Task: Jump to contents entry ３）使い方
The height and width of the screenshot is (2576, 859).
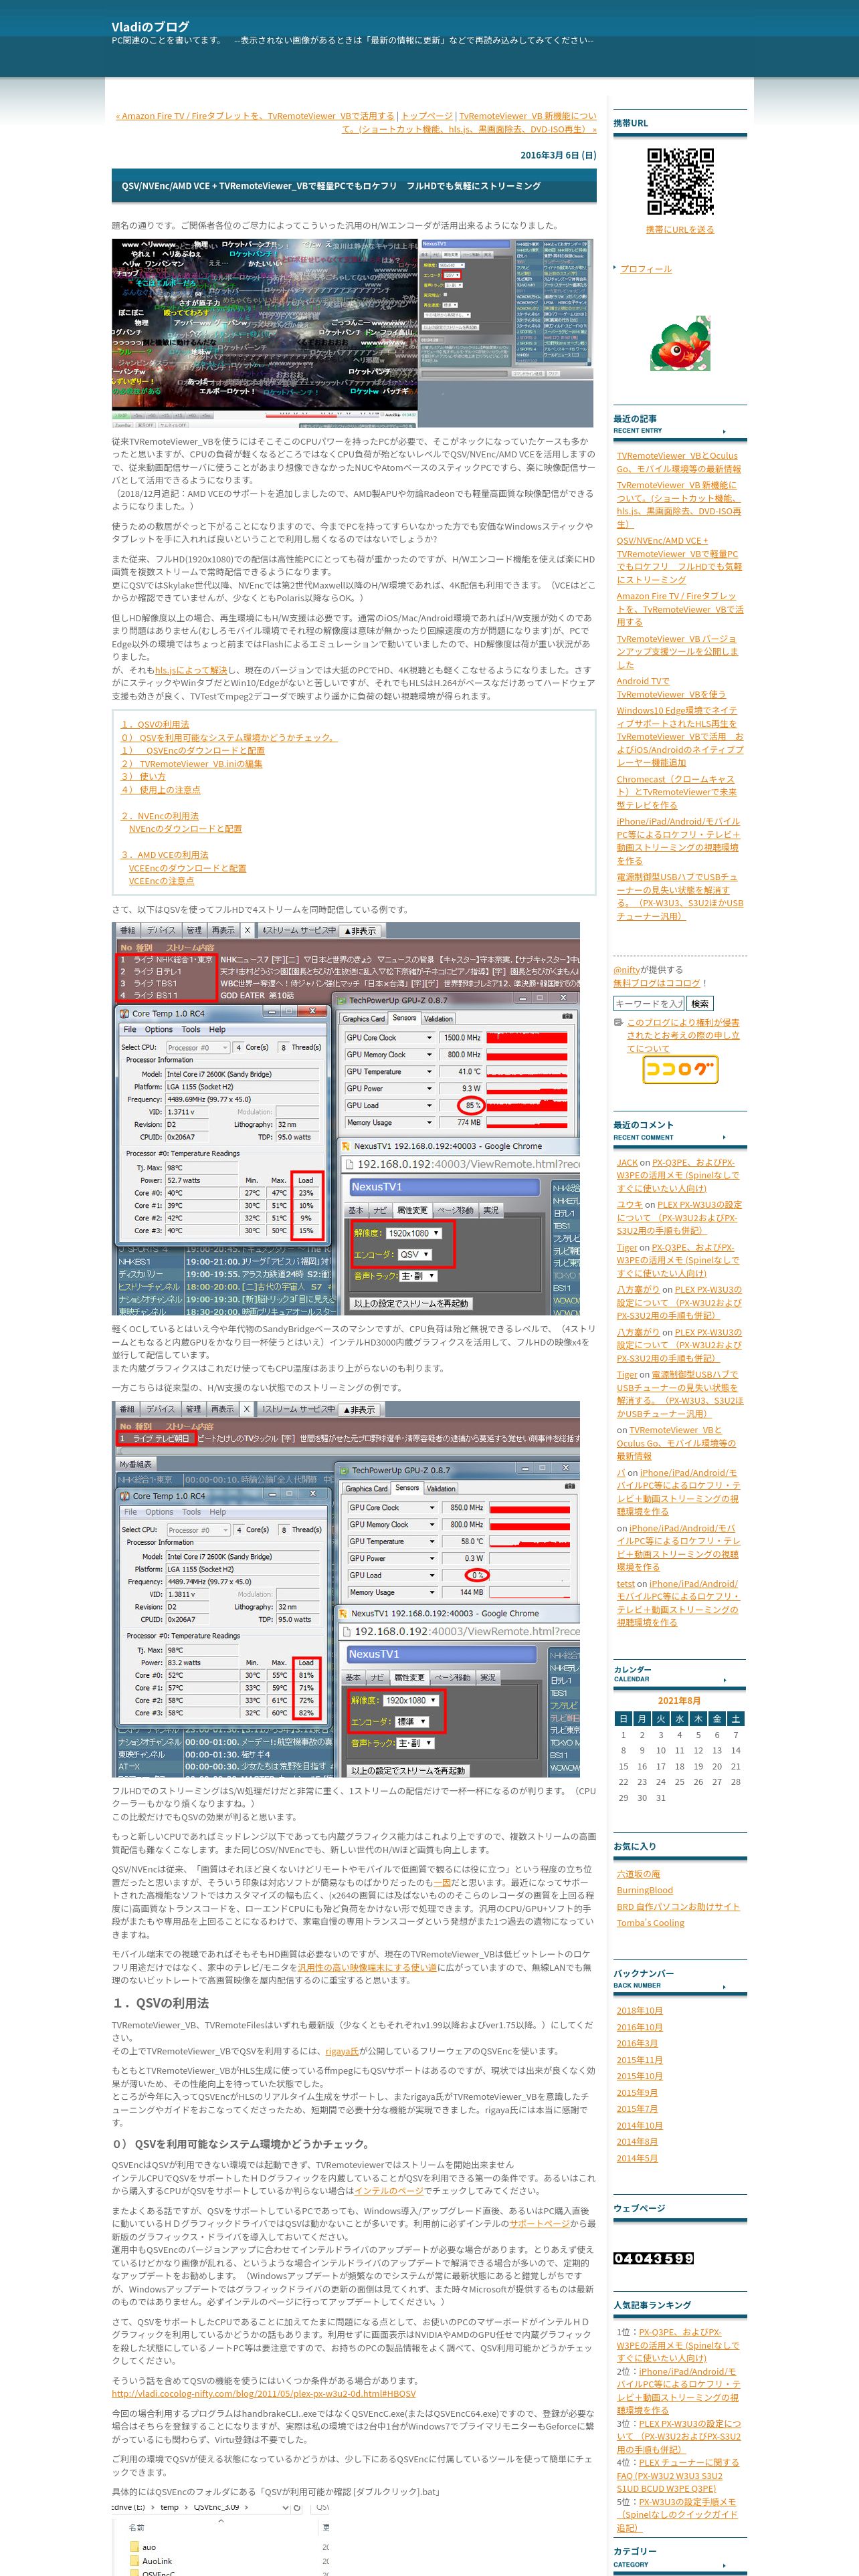Action: [x=144, y=776]
